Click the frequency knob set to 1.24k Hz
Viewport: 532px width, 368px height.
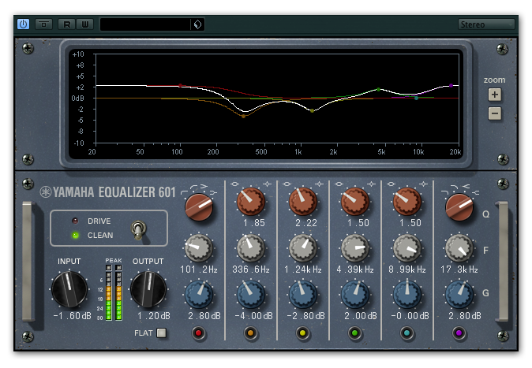pos(302,248)
